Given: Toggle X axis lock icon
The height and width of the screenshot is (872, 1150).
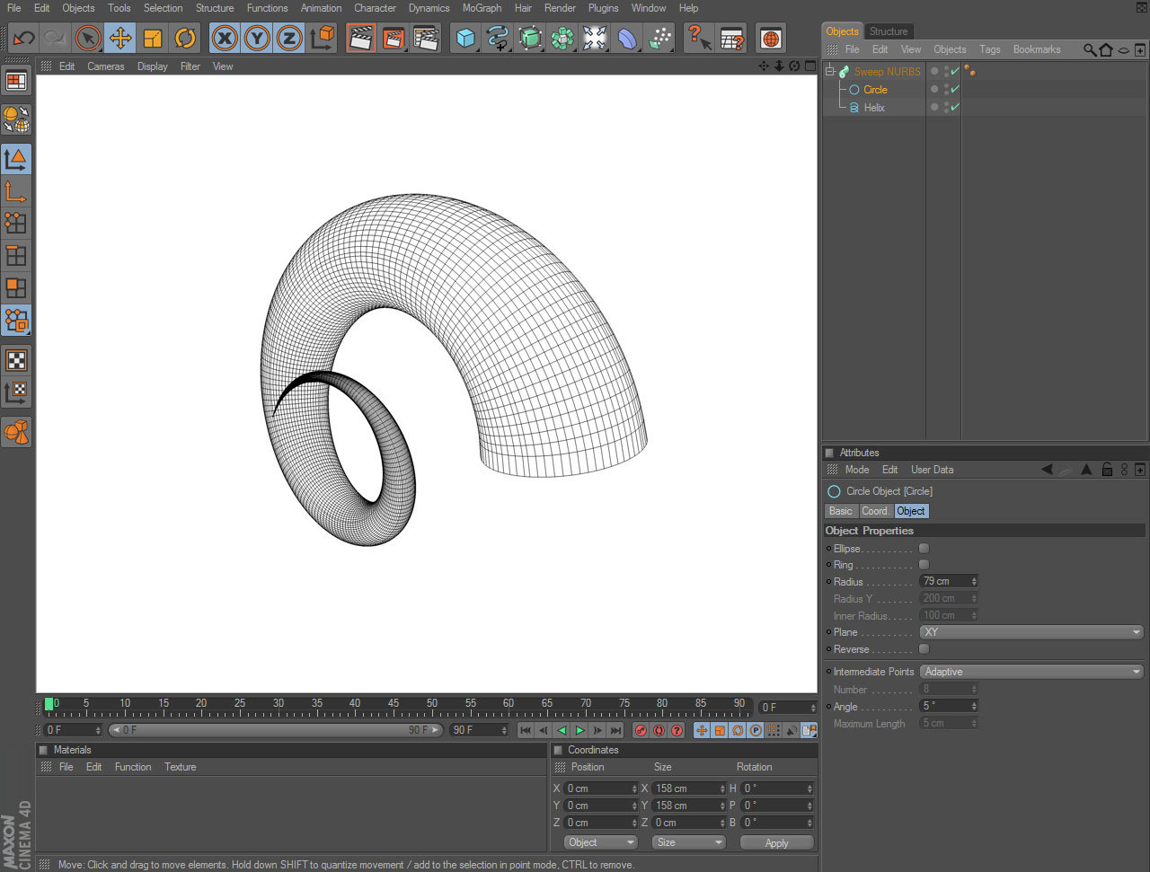Looking at the screenshot, I should pos(225,39).
